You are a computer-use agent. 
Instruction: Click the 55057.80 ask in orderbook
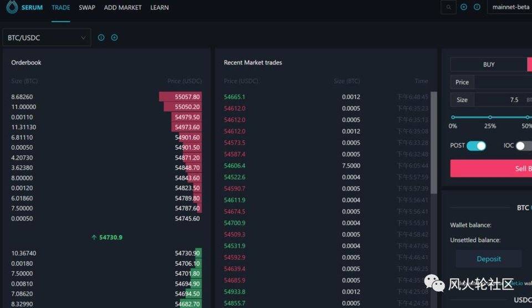click(187, 97)
